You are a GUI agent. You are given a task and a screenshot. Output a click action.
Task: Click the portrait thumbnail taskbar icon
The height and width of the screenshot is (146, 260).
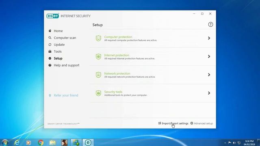click(x=64, y=143)
